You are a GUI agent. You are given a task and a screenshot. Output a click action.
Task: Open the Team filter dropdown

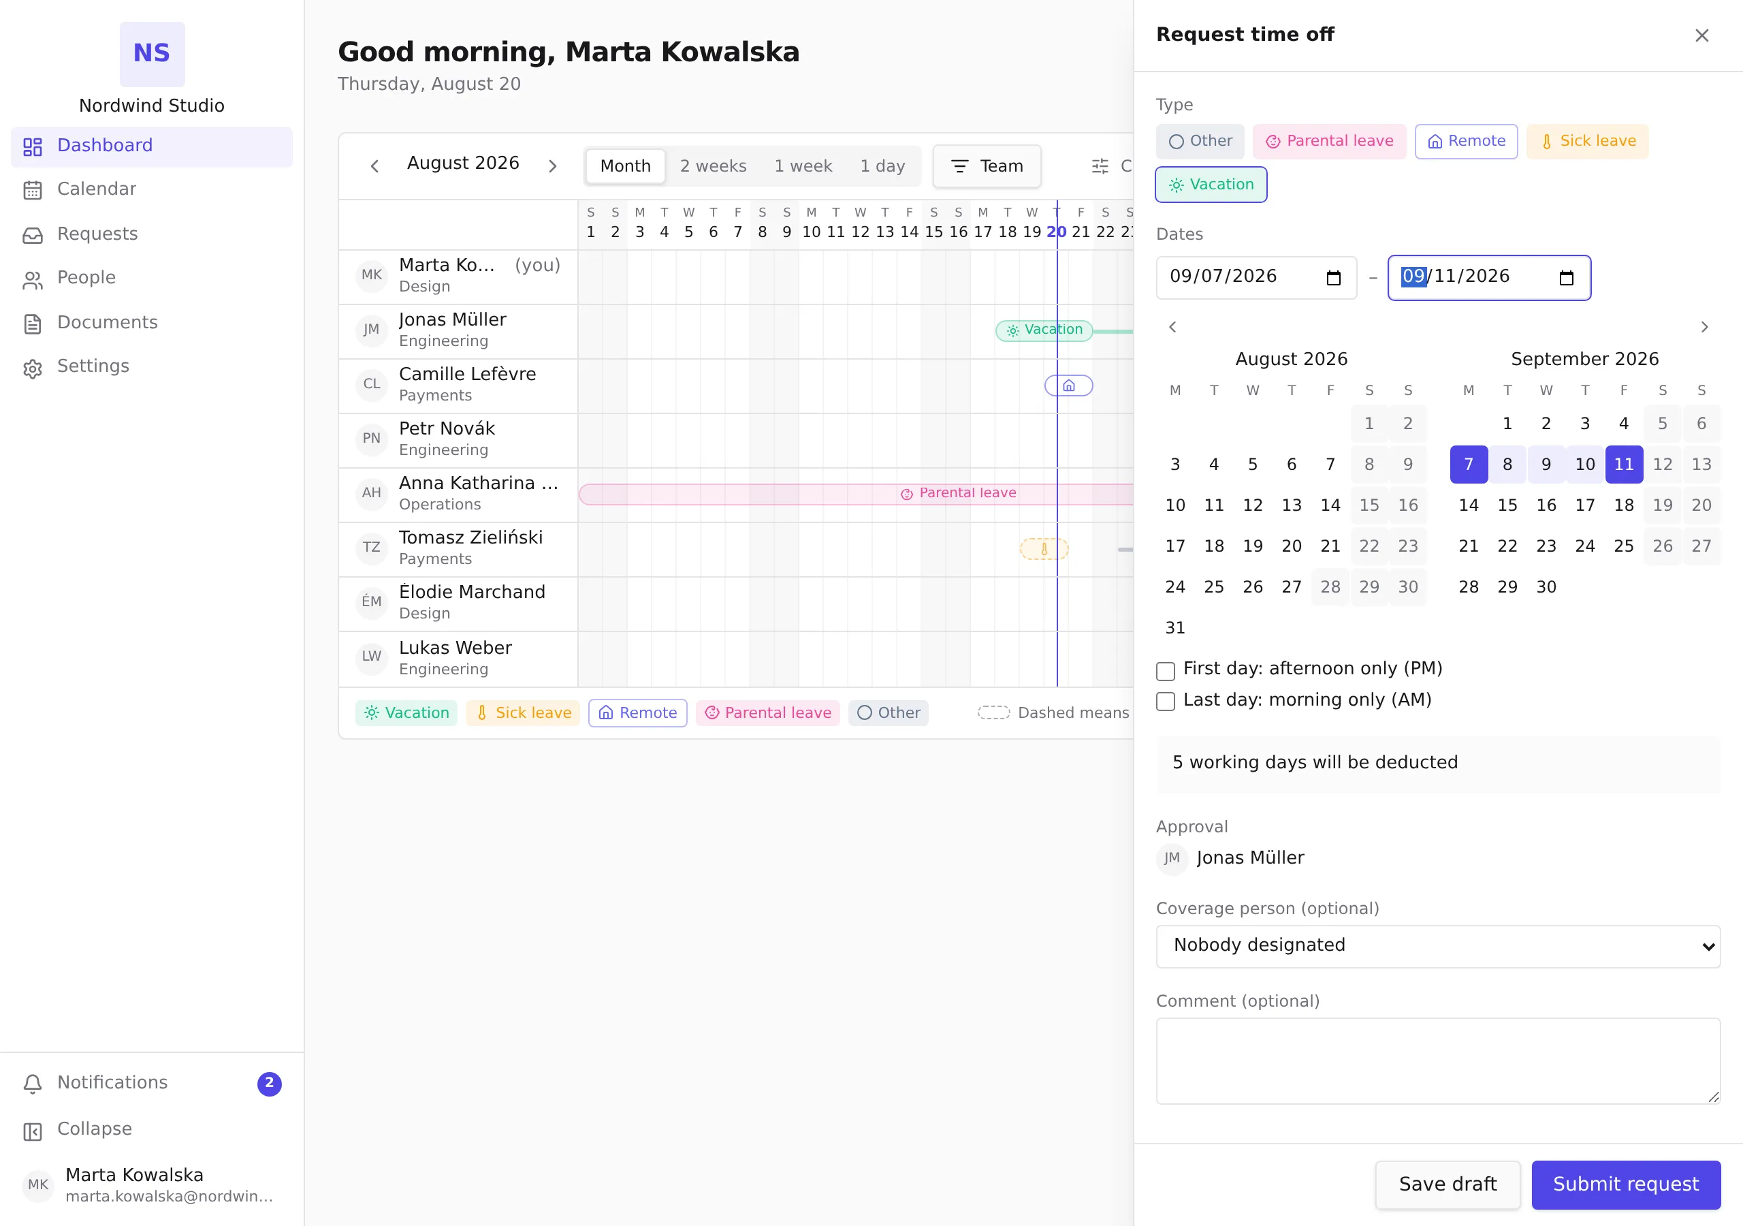(x=987, y=166)
